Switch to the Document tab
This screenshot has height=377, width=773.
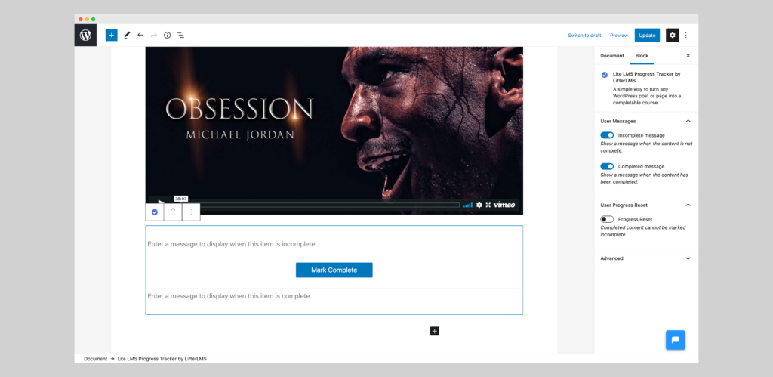click(x=611, y=56)
